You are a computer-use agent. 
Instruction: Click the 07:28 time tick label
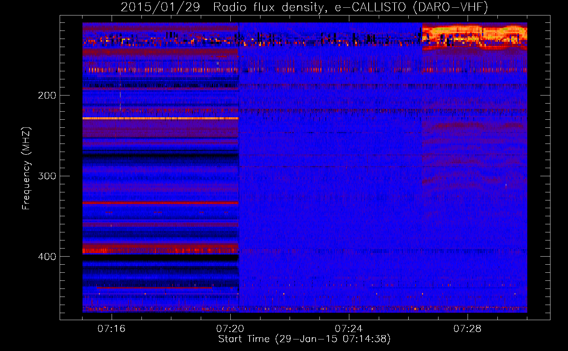click(468, 329)
